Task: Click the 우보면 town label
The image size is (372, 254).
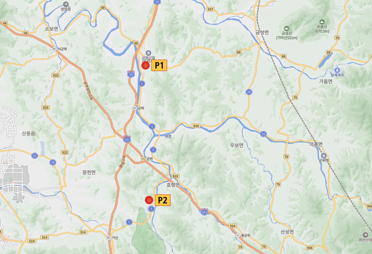Action: 237,145
